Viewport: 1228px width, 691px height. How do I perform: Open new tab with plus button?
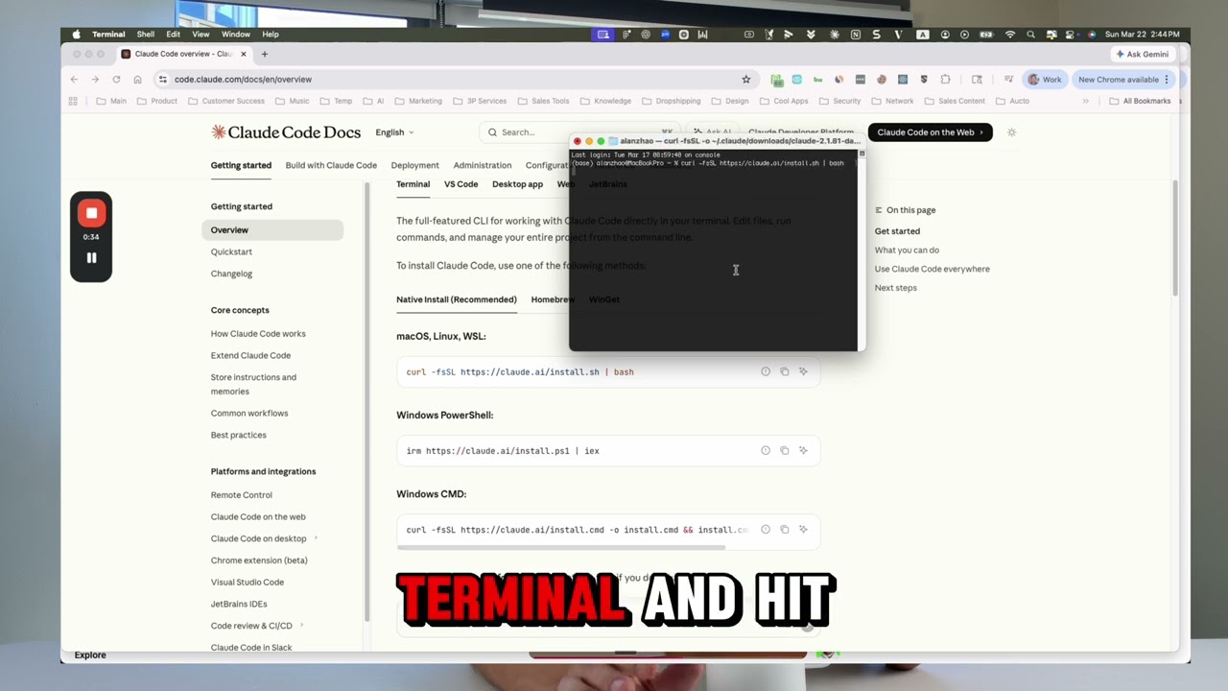(x=265, y=54)
